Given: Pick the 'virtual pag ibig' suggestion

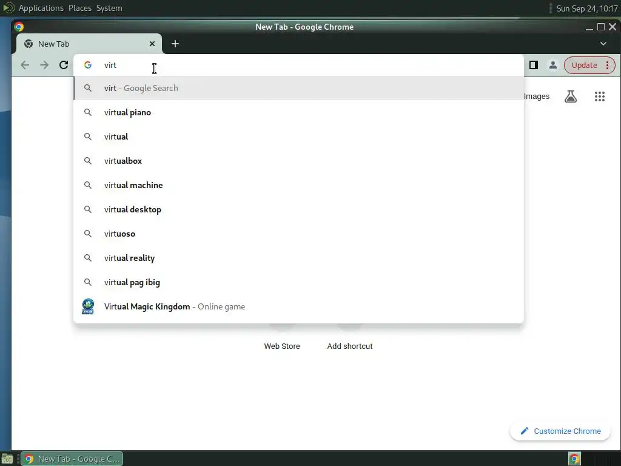Looking at the screenshot, I should click(298, 282).
